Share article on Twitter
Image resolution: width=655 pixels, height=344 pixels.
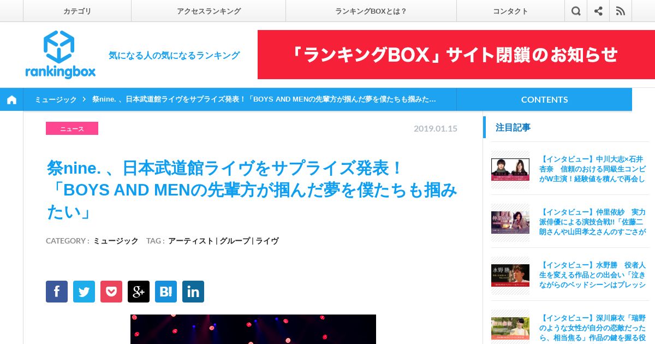(x=84, y=292)
